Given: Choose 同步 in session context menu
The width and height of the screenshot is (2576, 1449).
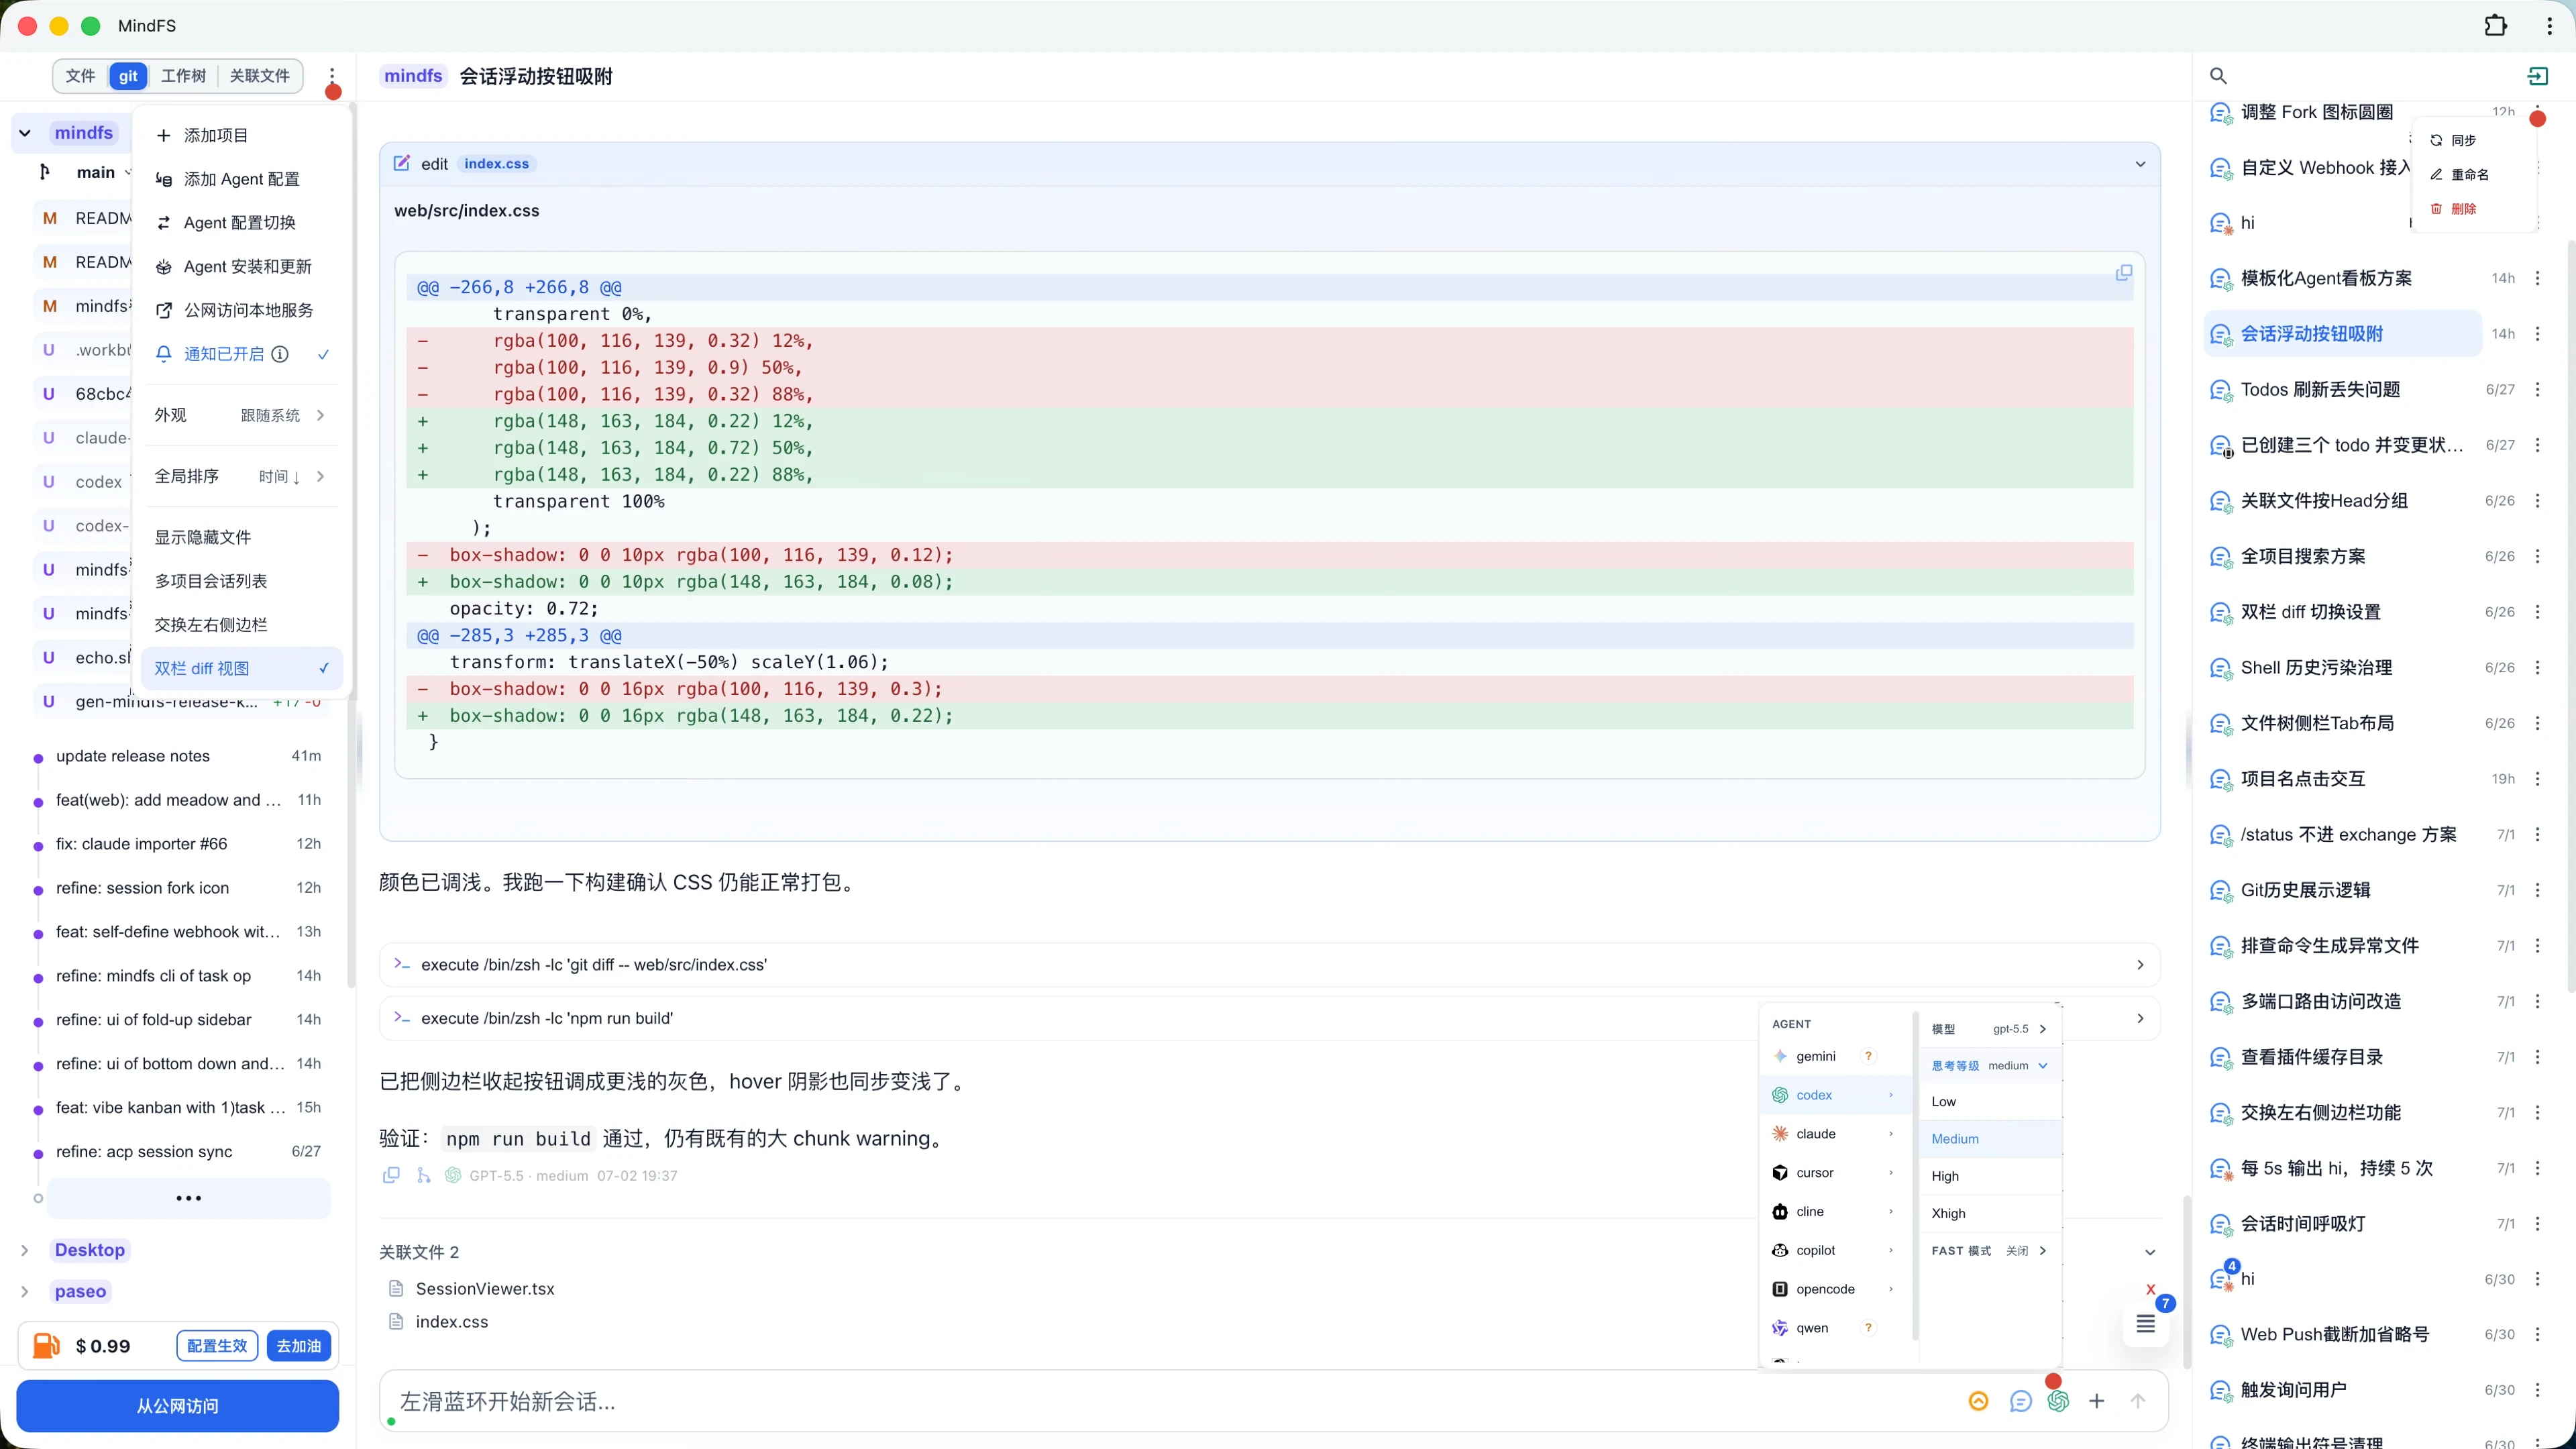Looking at the screenshot, I should click(2474, 140).
